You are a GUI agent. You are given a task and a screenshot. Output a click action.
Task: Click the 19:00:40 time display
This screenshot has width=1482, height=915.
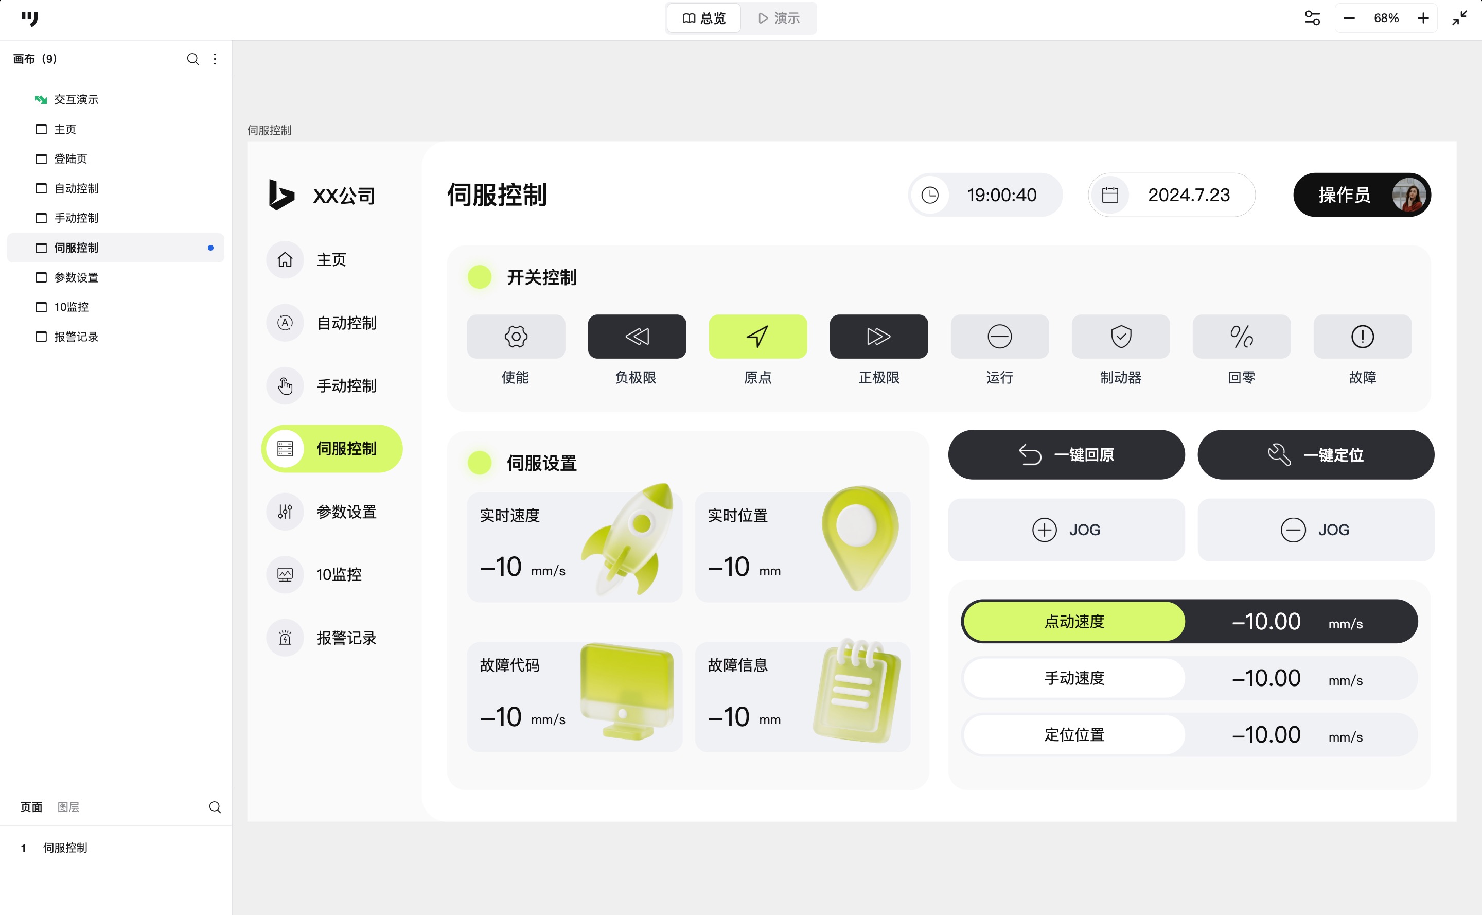[1001, 195]
